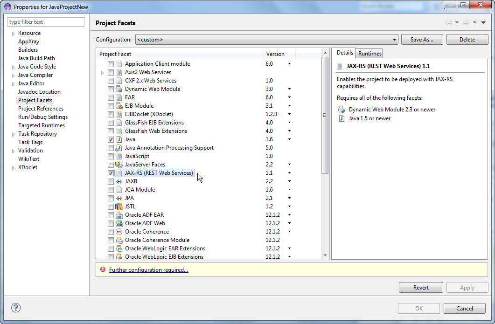Switch to the Runtimes tab
This screenshot has width=495, height=324.
369,53
